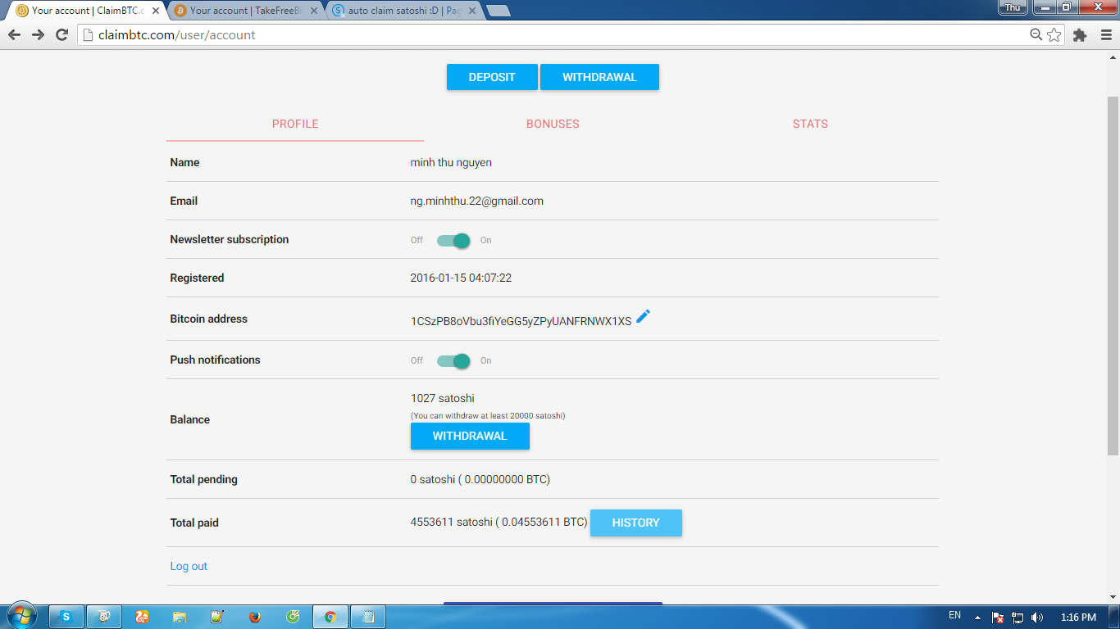Select the email ng.minhthu.22@gmail.com
The width and height of the screenshot is (1120, 629).
tap(477, 201)
